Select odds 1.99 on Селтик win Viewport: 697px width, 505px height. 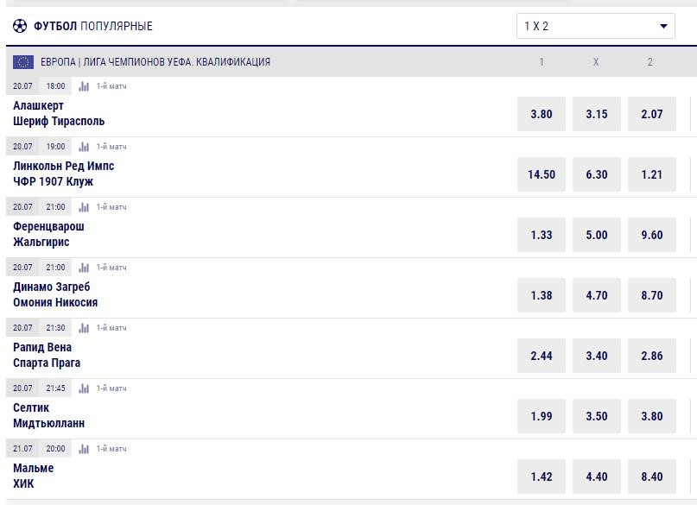point(542,416)
